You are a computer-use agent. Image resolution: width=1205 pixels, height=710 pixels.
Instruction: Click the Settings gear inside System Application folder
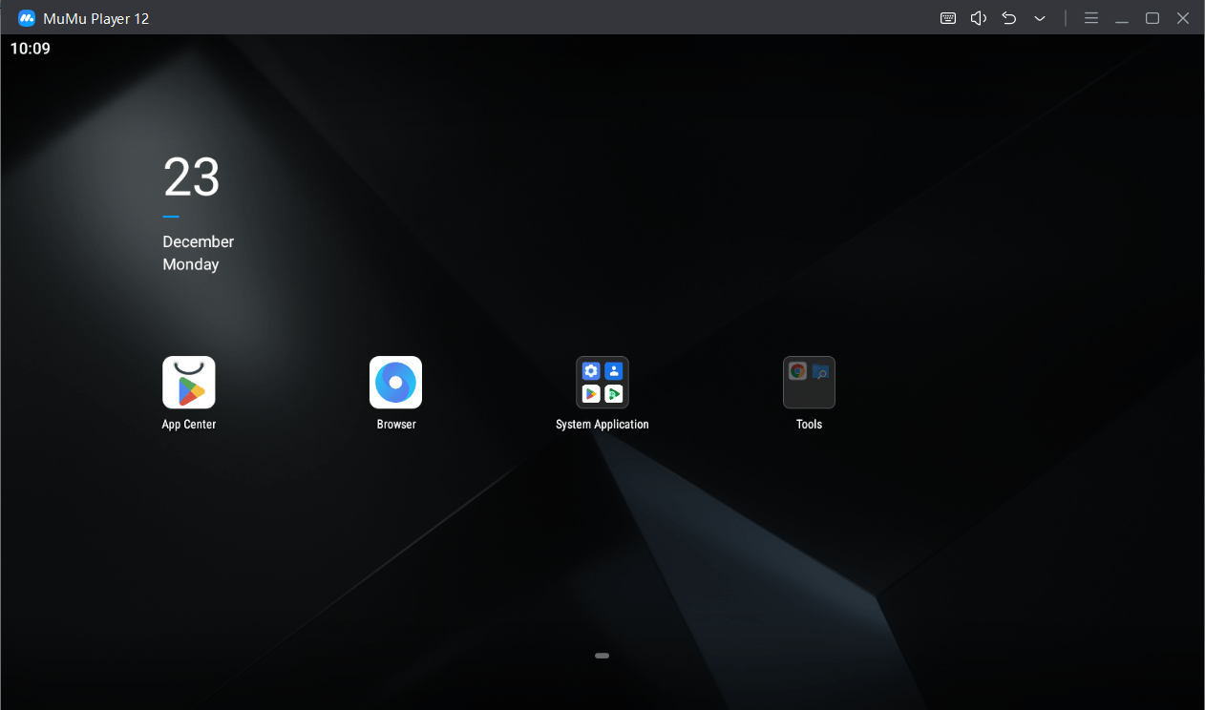pyautogui.click(x=591, y=371)
